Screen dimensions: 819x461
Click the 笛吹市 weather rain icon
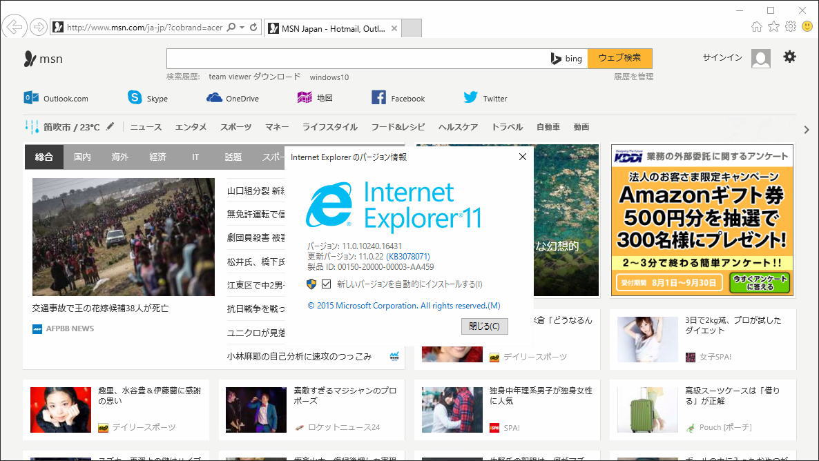(x=31, y=127)
